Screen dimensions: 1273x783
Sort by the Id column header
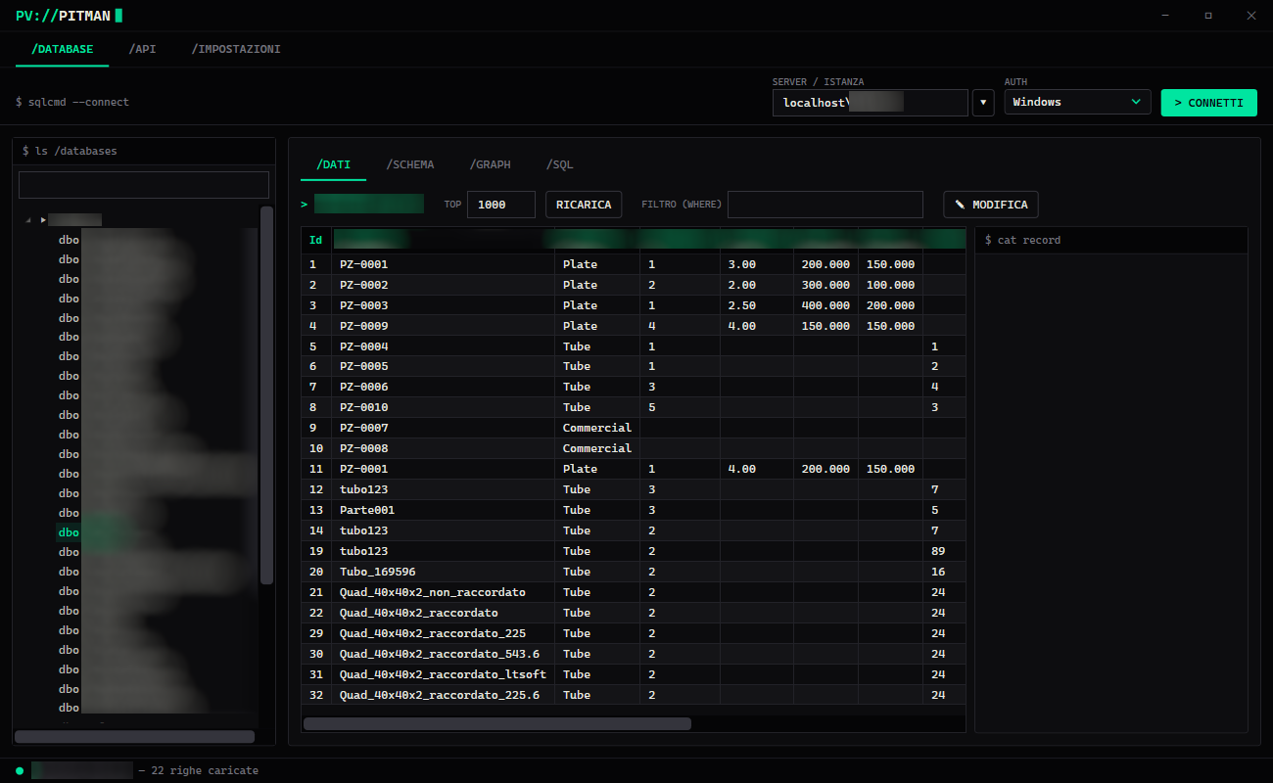click(x=316, y=240)
